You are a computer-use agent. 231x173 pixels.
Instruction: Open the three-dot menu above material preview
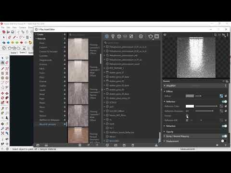coord(228,35)
